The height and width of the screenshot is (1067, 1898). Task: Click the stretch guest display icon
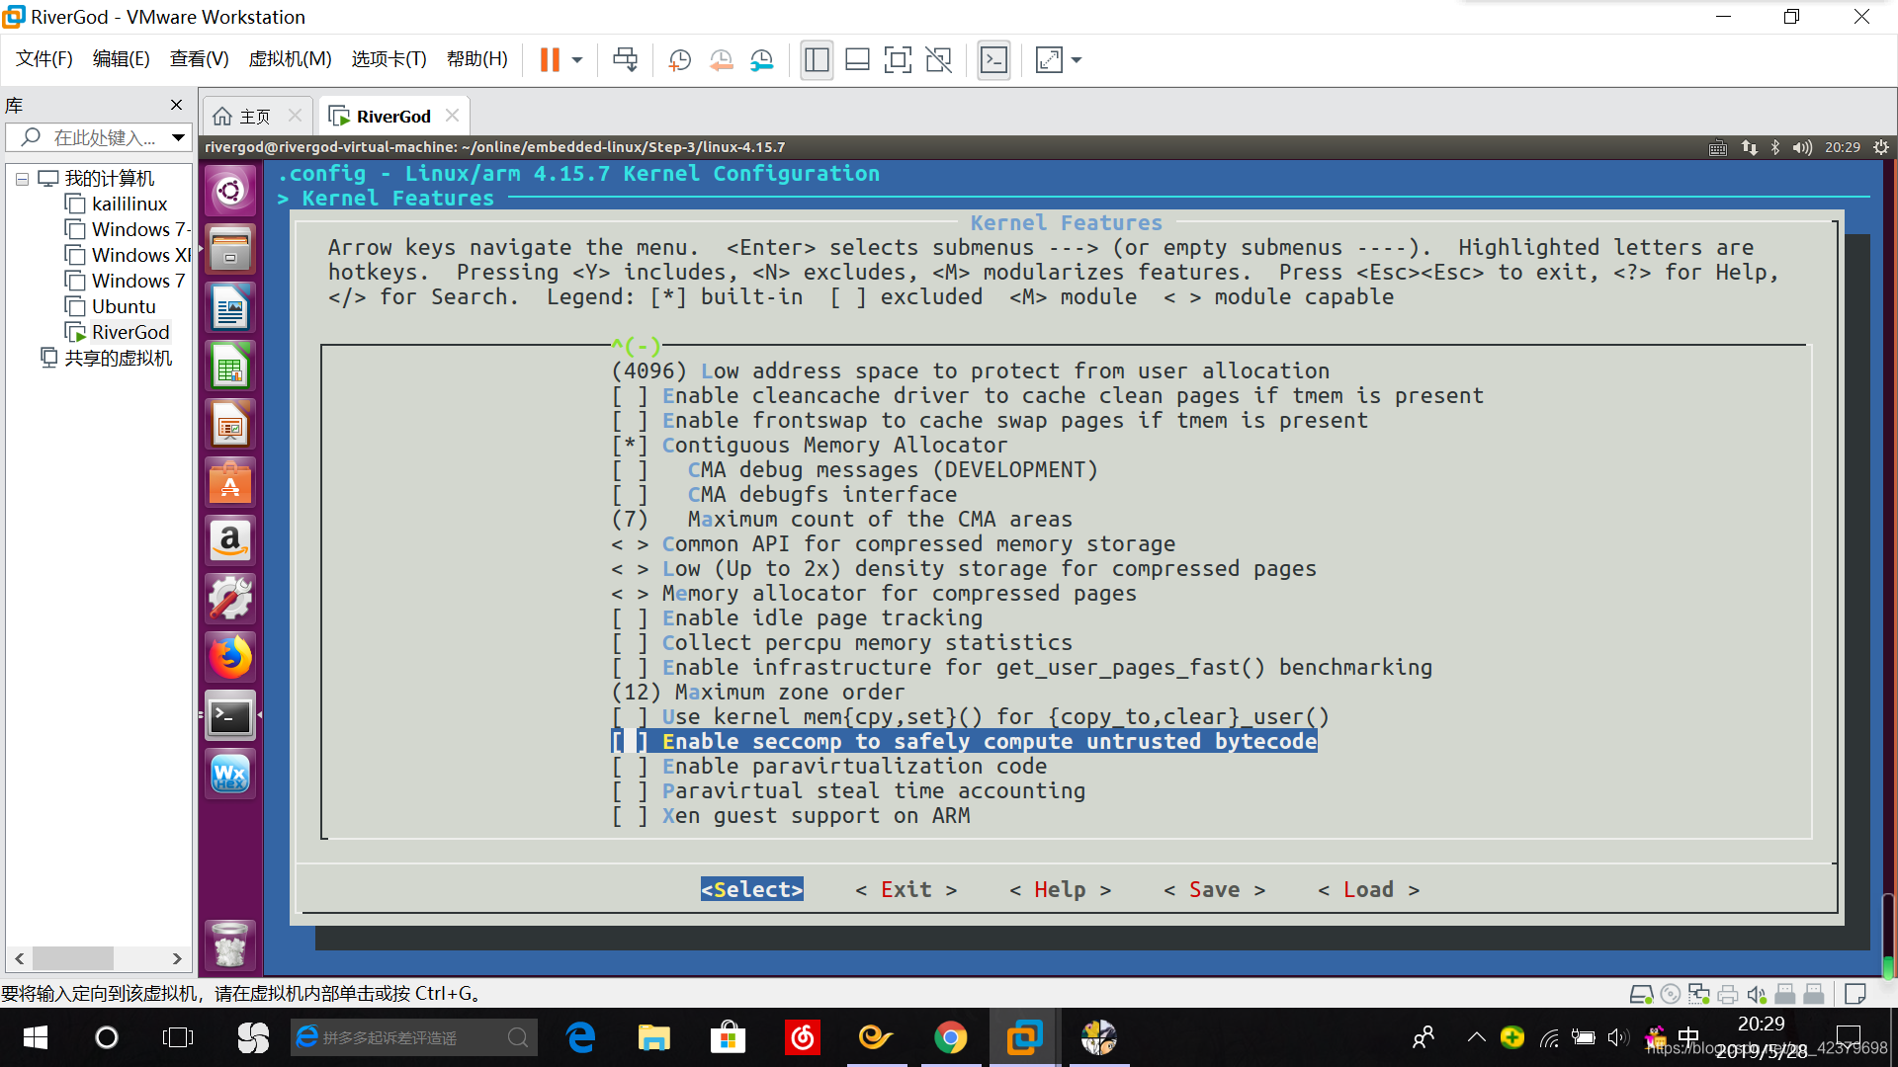click(x=1049, y=60)
